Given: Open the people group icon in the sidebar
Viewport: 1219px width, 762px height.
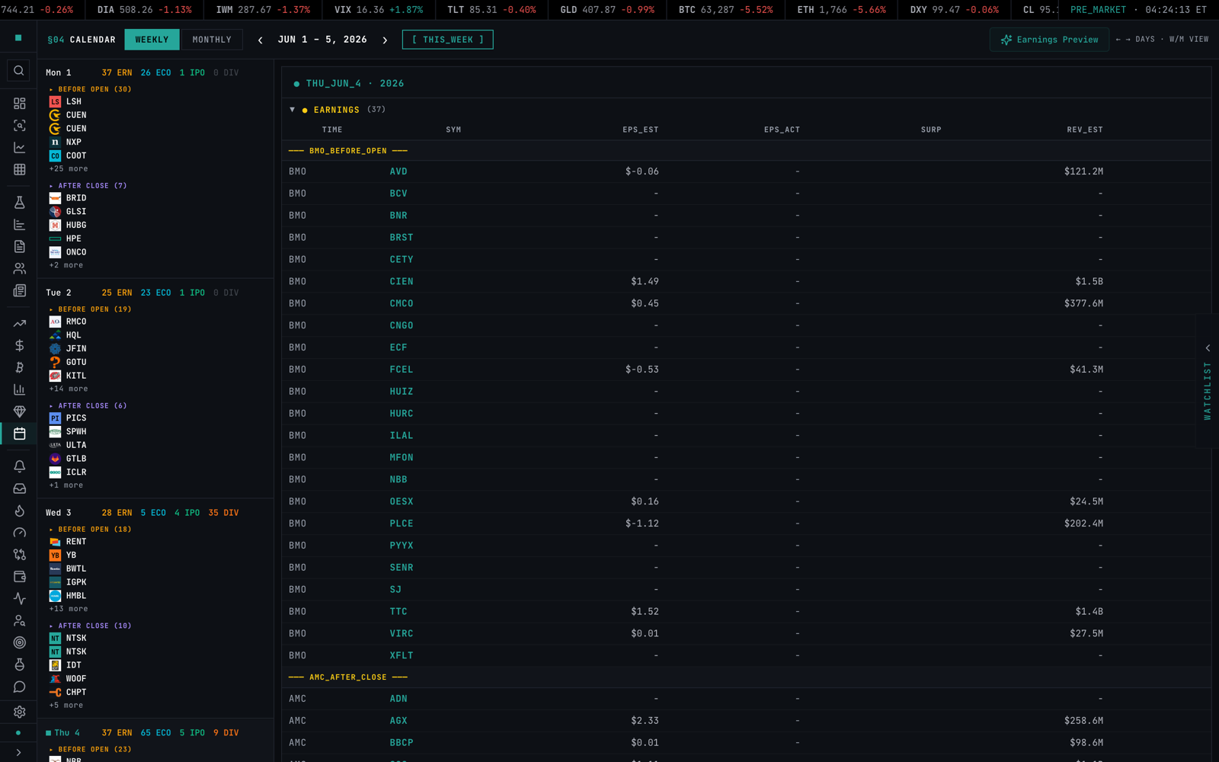Looking at the screenshot, I should pos(19,268).
